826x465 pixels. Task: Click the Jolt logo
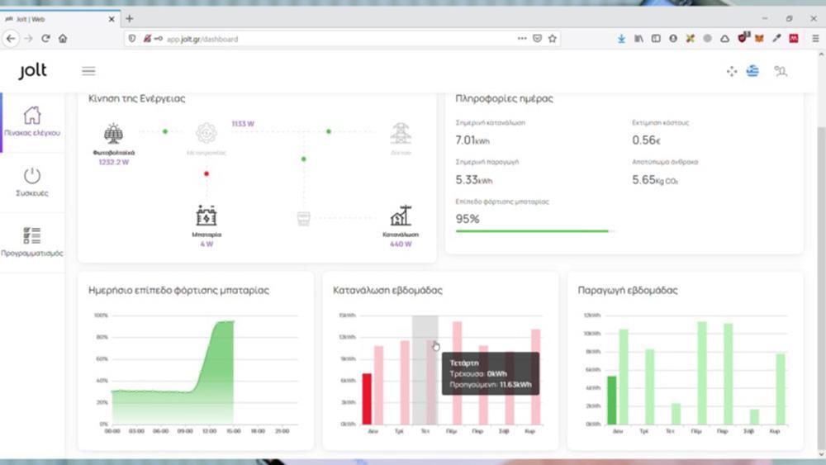pos(33,72)
